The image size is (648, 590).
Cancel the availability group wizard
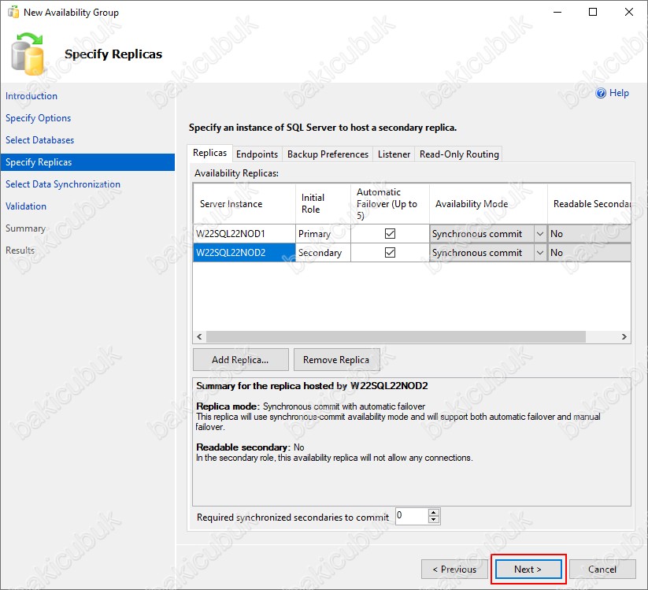pos(602,570)
